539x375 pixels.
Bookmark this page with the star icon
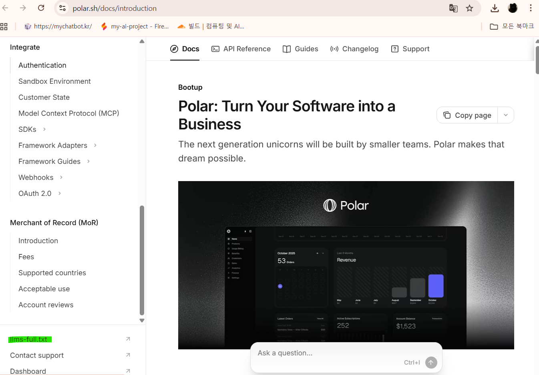[x=470, y=8]
